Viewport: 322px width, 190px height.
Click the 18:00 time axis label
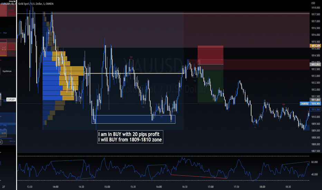[x=262, y=187]
